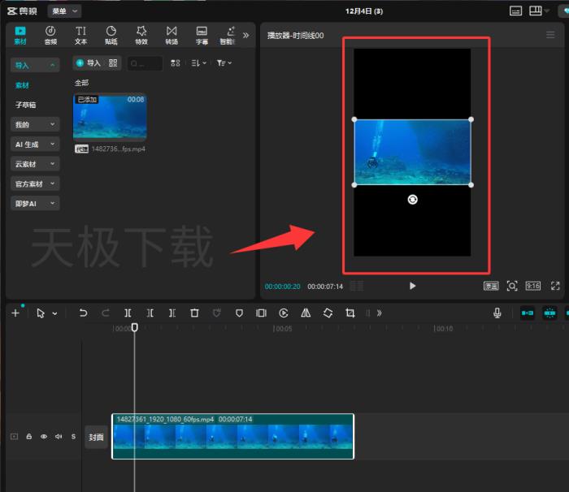The width and height of the screenshot is (569, 492).
Task: Click the microphone record voiceover icon
Action: (x=497, y=313)
